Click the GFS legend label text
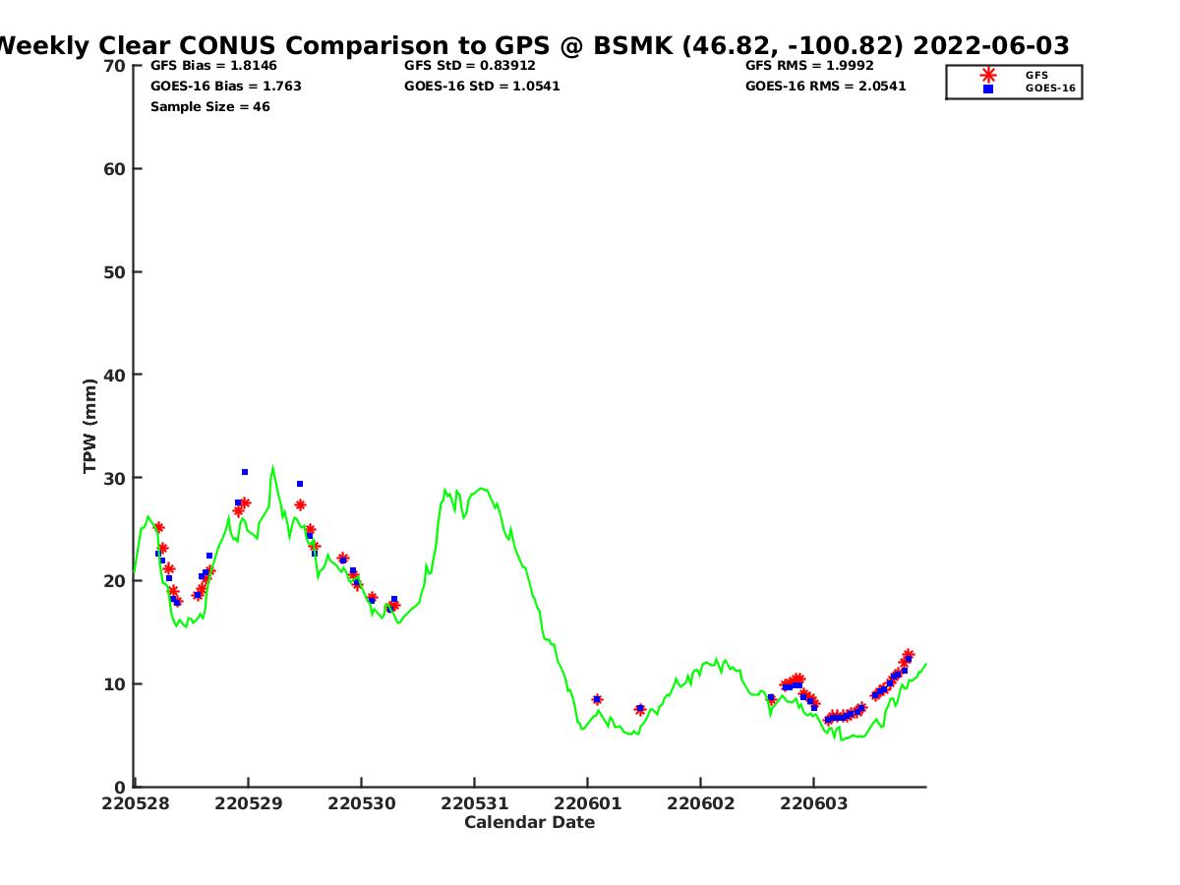The height and width of the screenshot is (885, 1180). [1036, 75]
